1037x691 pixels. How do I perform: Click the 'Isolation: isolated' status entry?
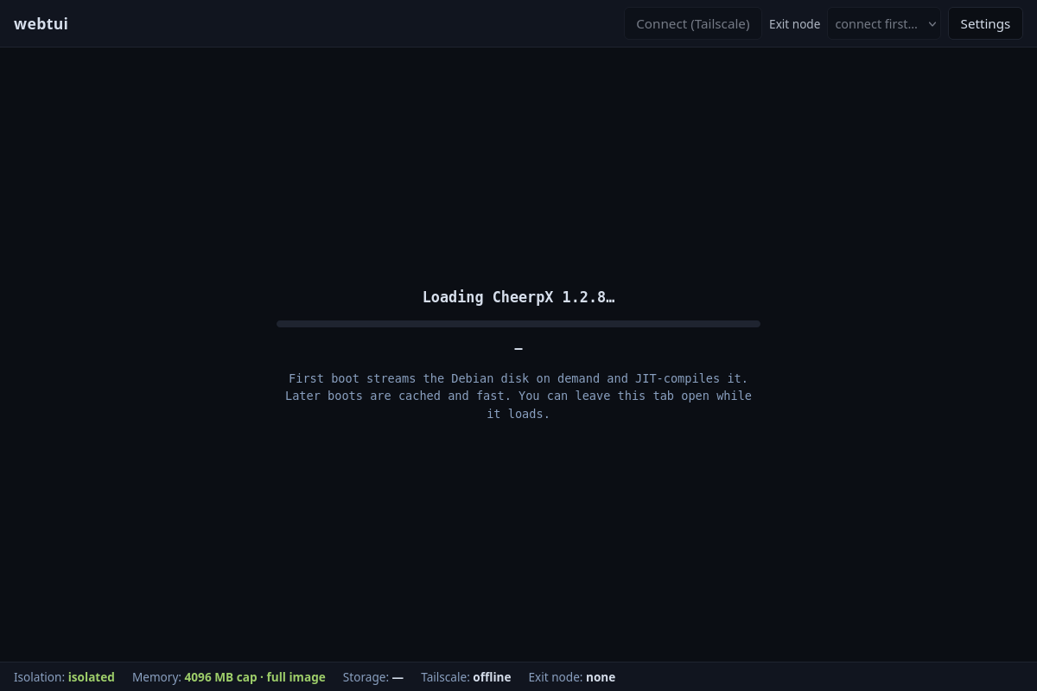coord(64,677)
